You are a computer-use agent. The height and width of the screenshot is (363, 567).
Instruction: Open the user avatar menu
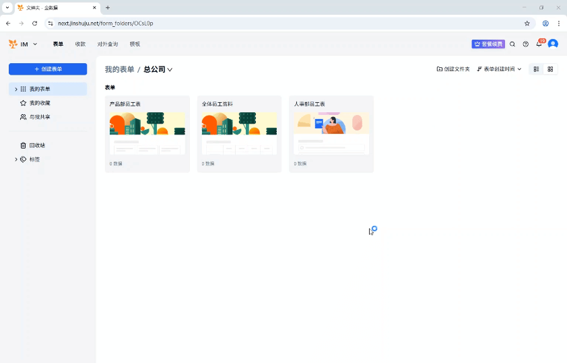click(553, 44)
